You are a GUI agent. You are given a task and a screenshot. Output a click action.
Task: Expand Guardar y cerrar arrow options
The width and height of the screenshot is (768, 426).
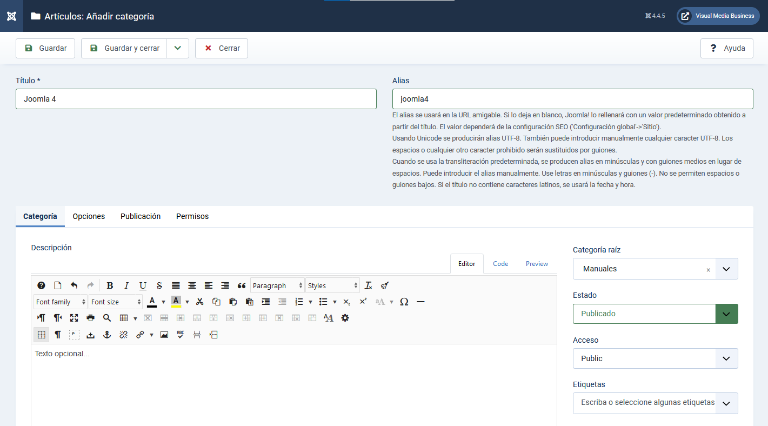177,48
